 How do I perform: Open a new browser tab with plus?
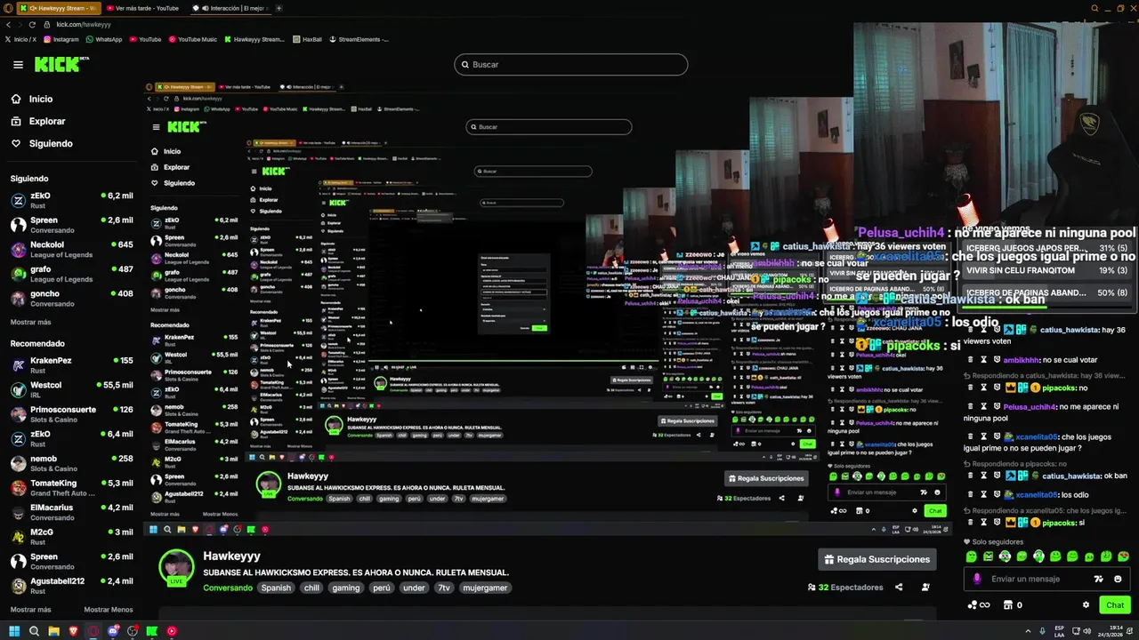pyautogui.click(x=279, y=8)
